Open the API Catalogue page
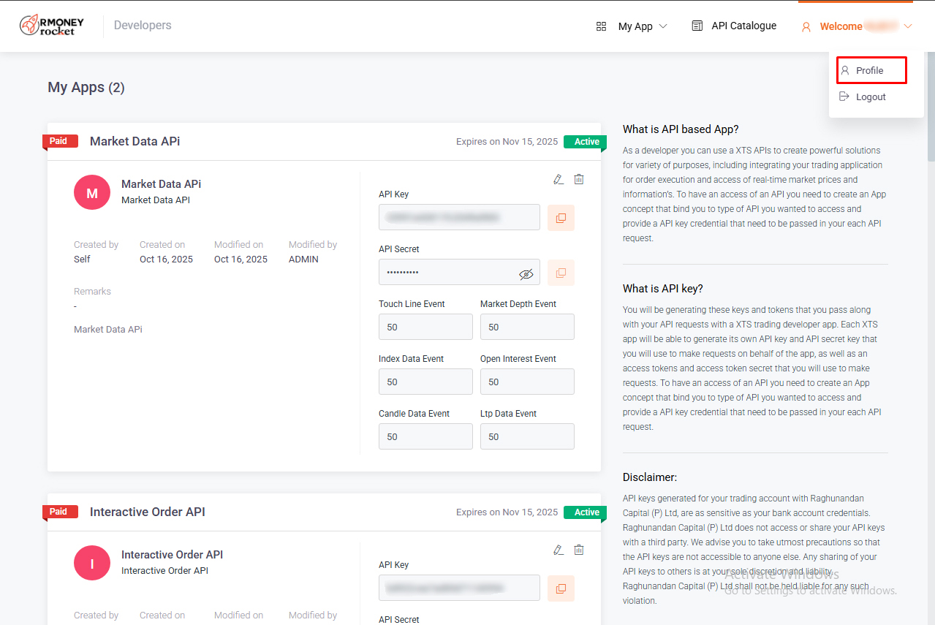 [x=734, y=26]
